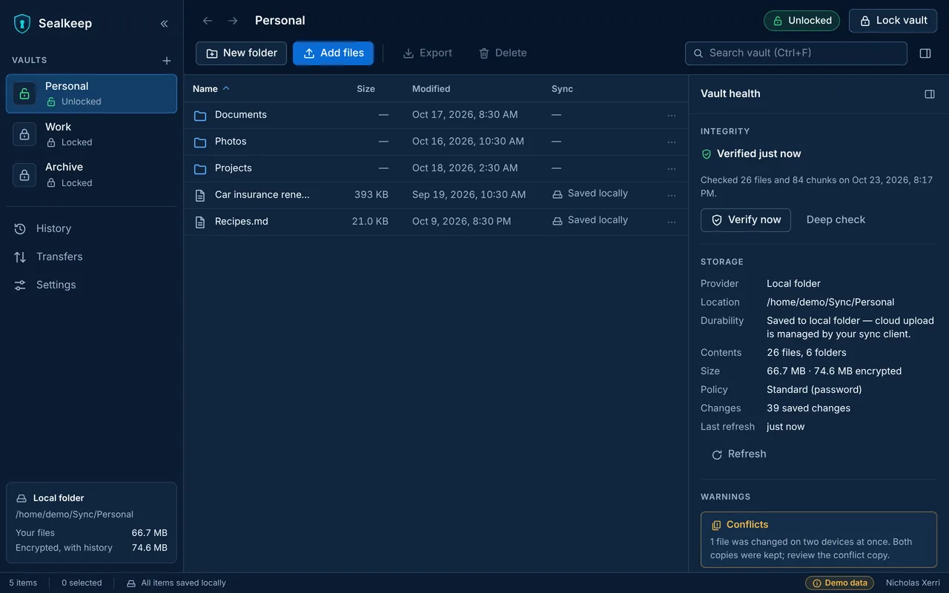Click Delete in the toolbar
The height and width of the screenshot is (593, 949).
(503, 53)
